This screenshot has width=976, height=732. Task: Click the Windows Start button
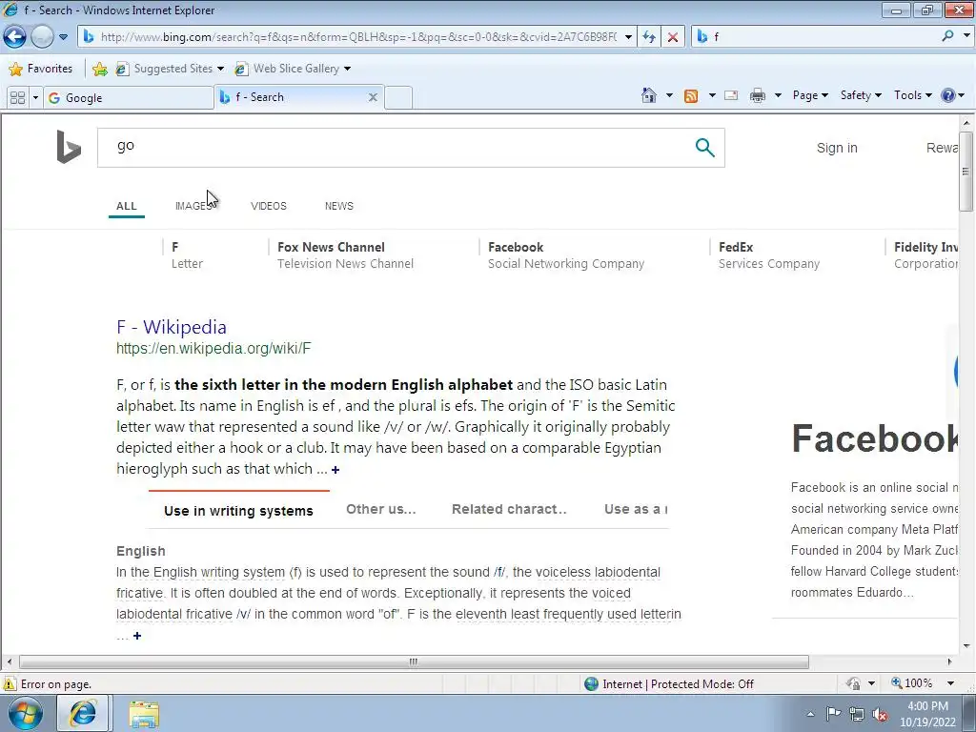pos(25,713)
